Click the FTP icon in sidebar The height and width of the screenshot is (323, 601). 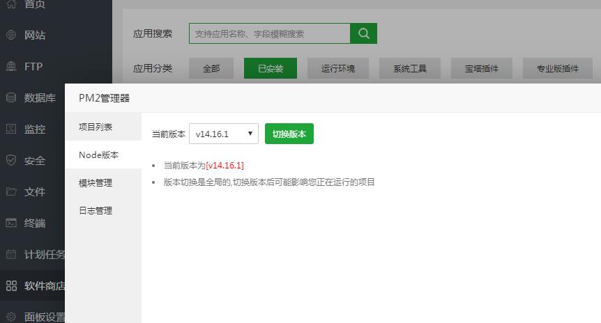[x=11, y=67]
